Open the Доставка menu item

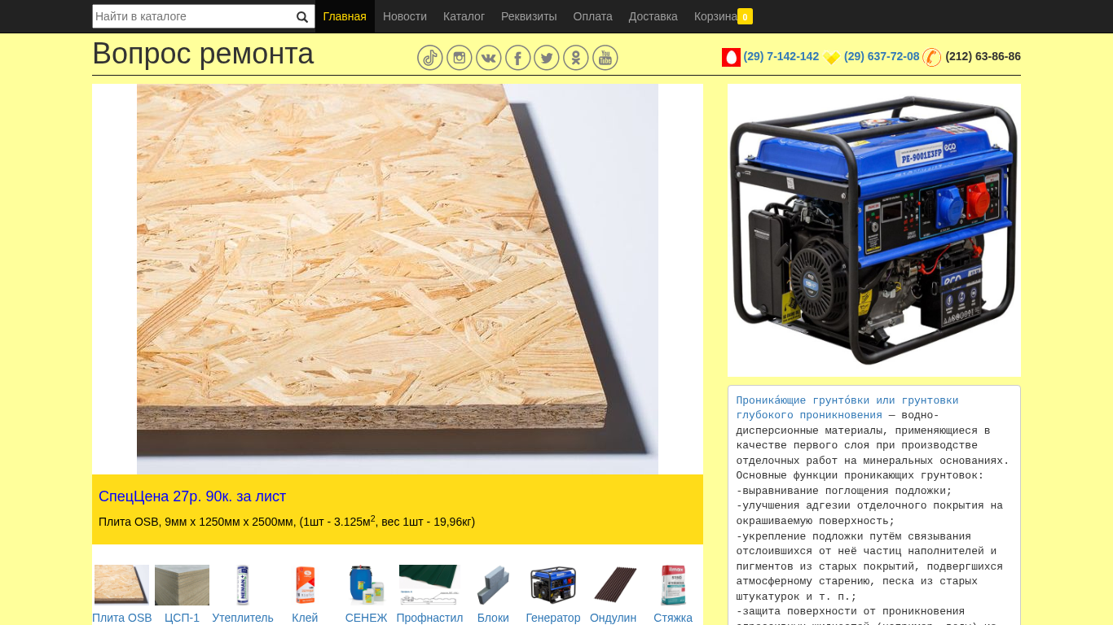click(x=653, y=17)
